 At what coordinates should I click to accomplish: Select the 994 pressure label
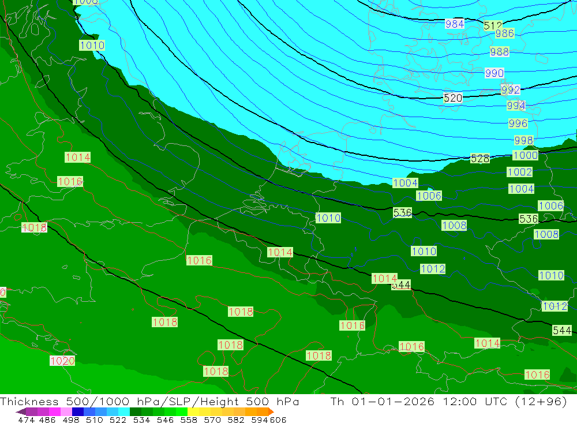516,106
